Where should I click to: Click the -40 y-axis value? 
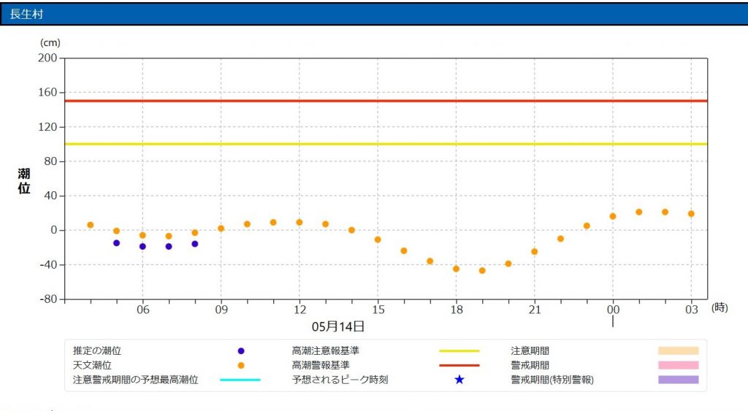coord(47,264)
